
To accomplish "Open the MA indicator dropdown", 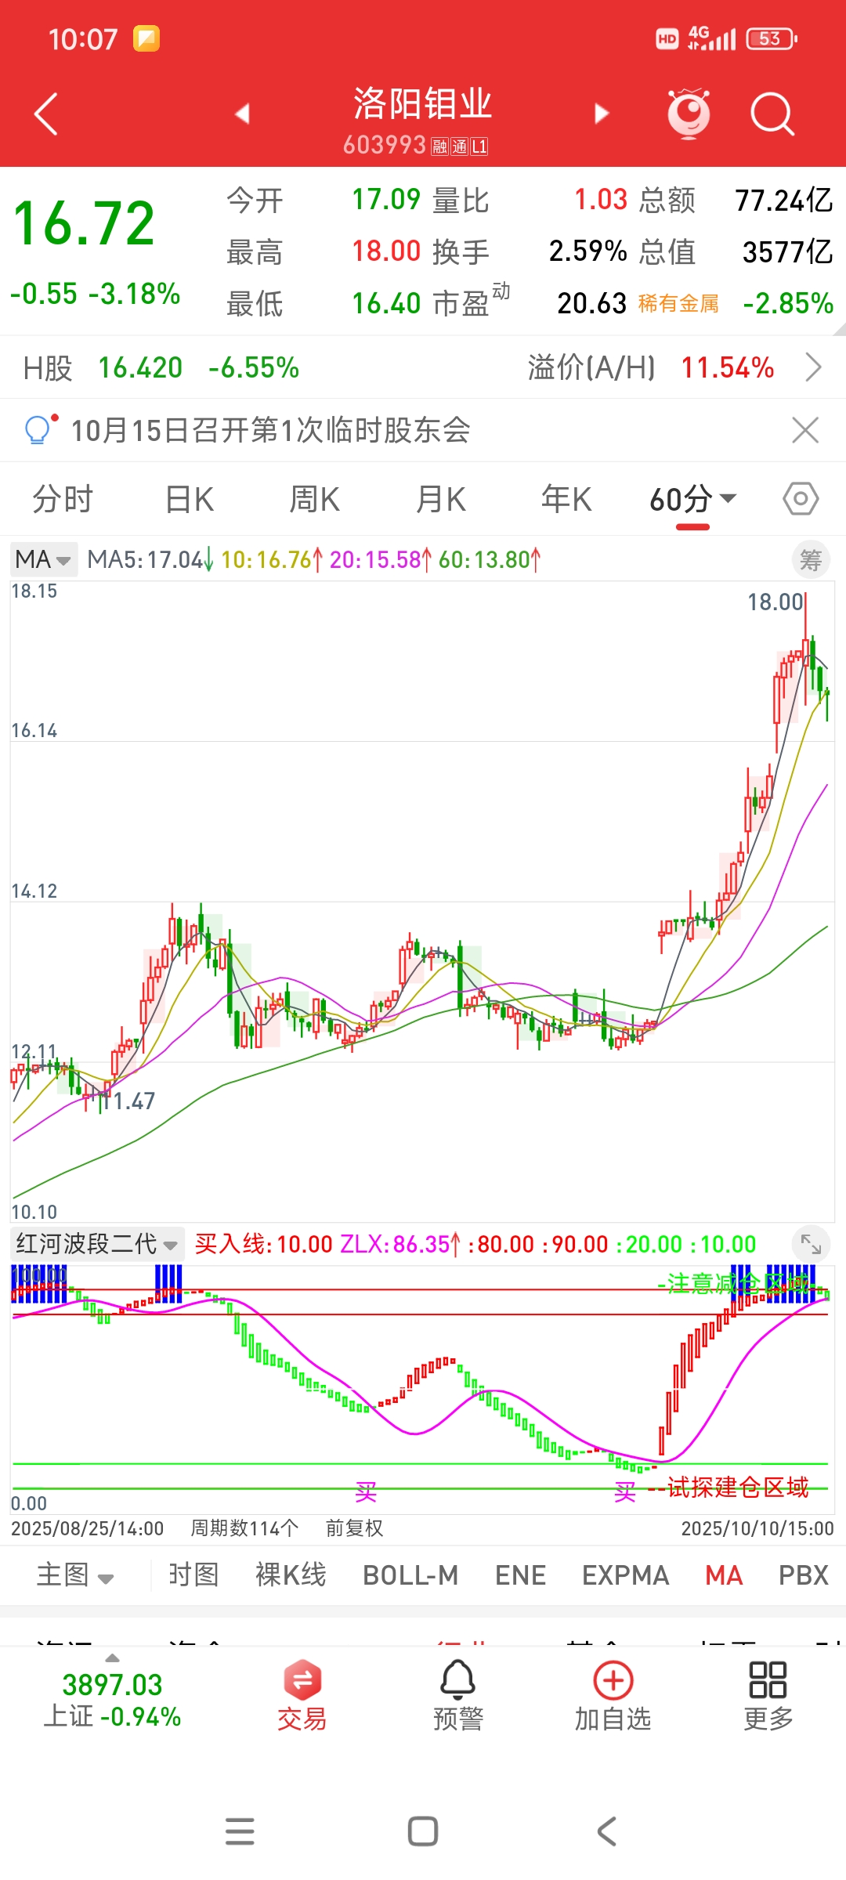I will (43, 559).
